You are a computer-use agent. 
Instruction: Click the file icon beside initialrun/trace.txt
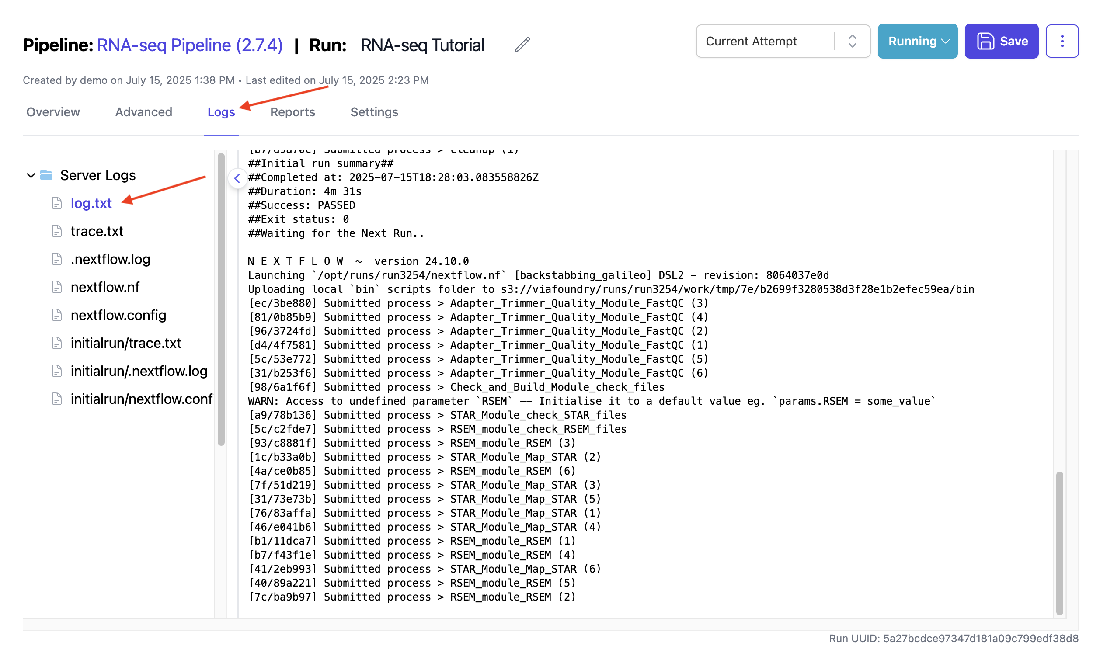[x=57, y=343]
